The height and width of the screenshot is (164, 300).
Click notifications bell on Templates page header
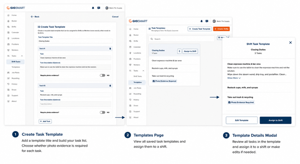[x=201, y=21]
